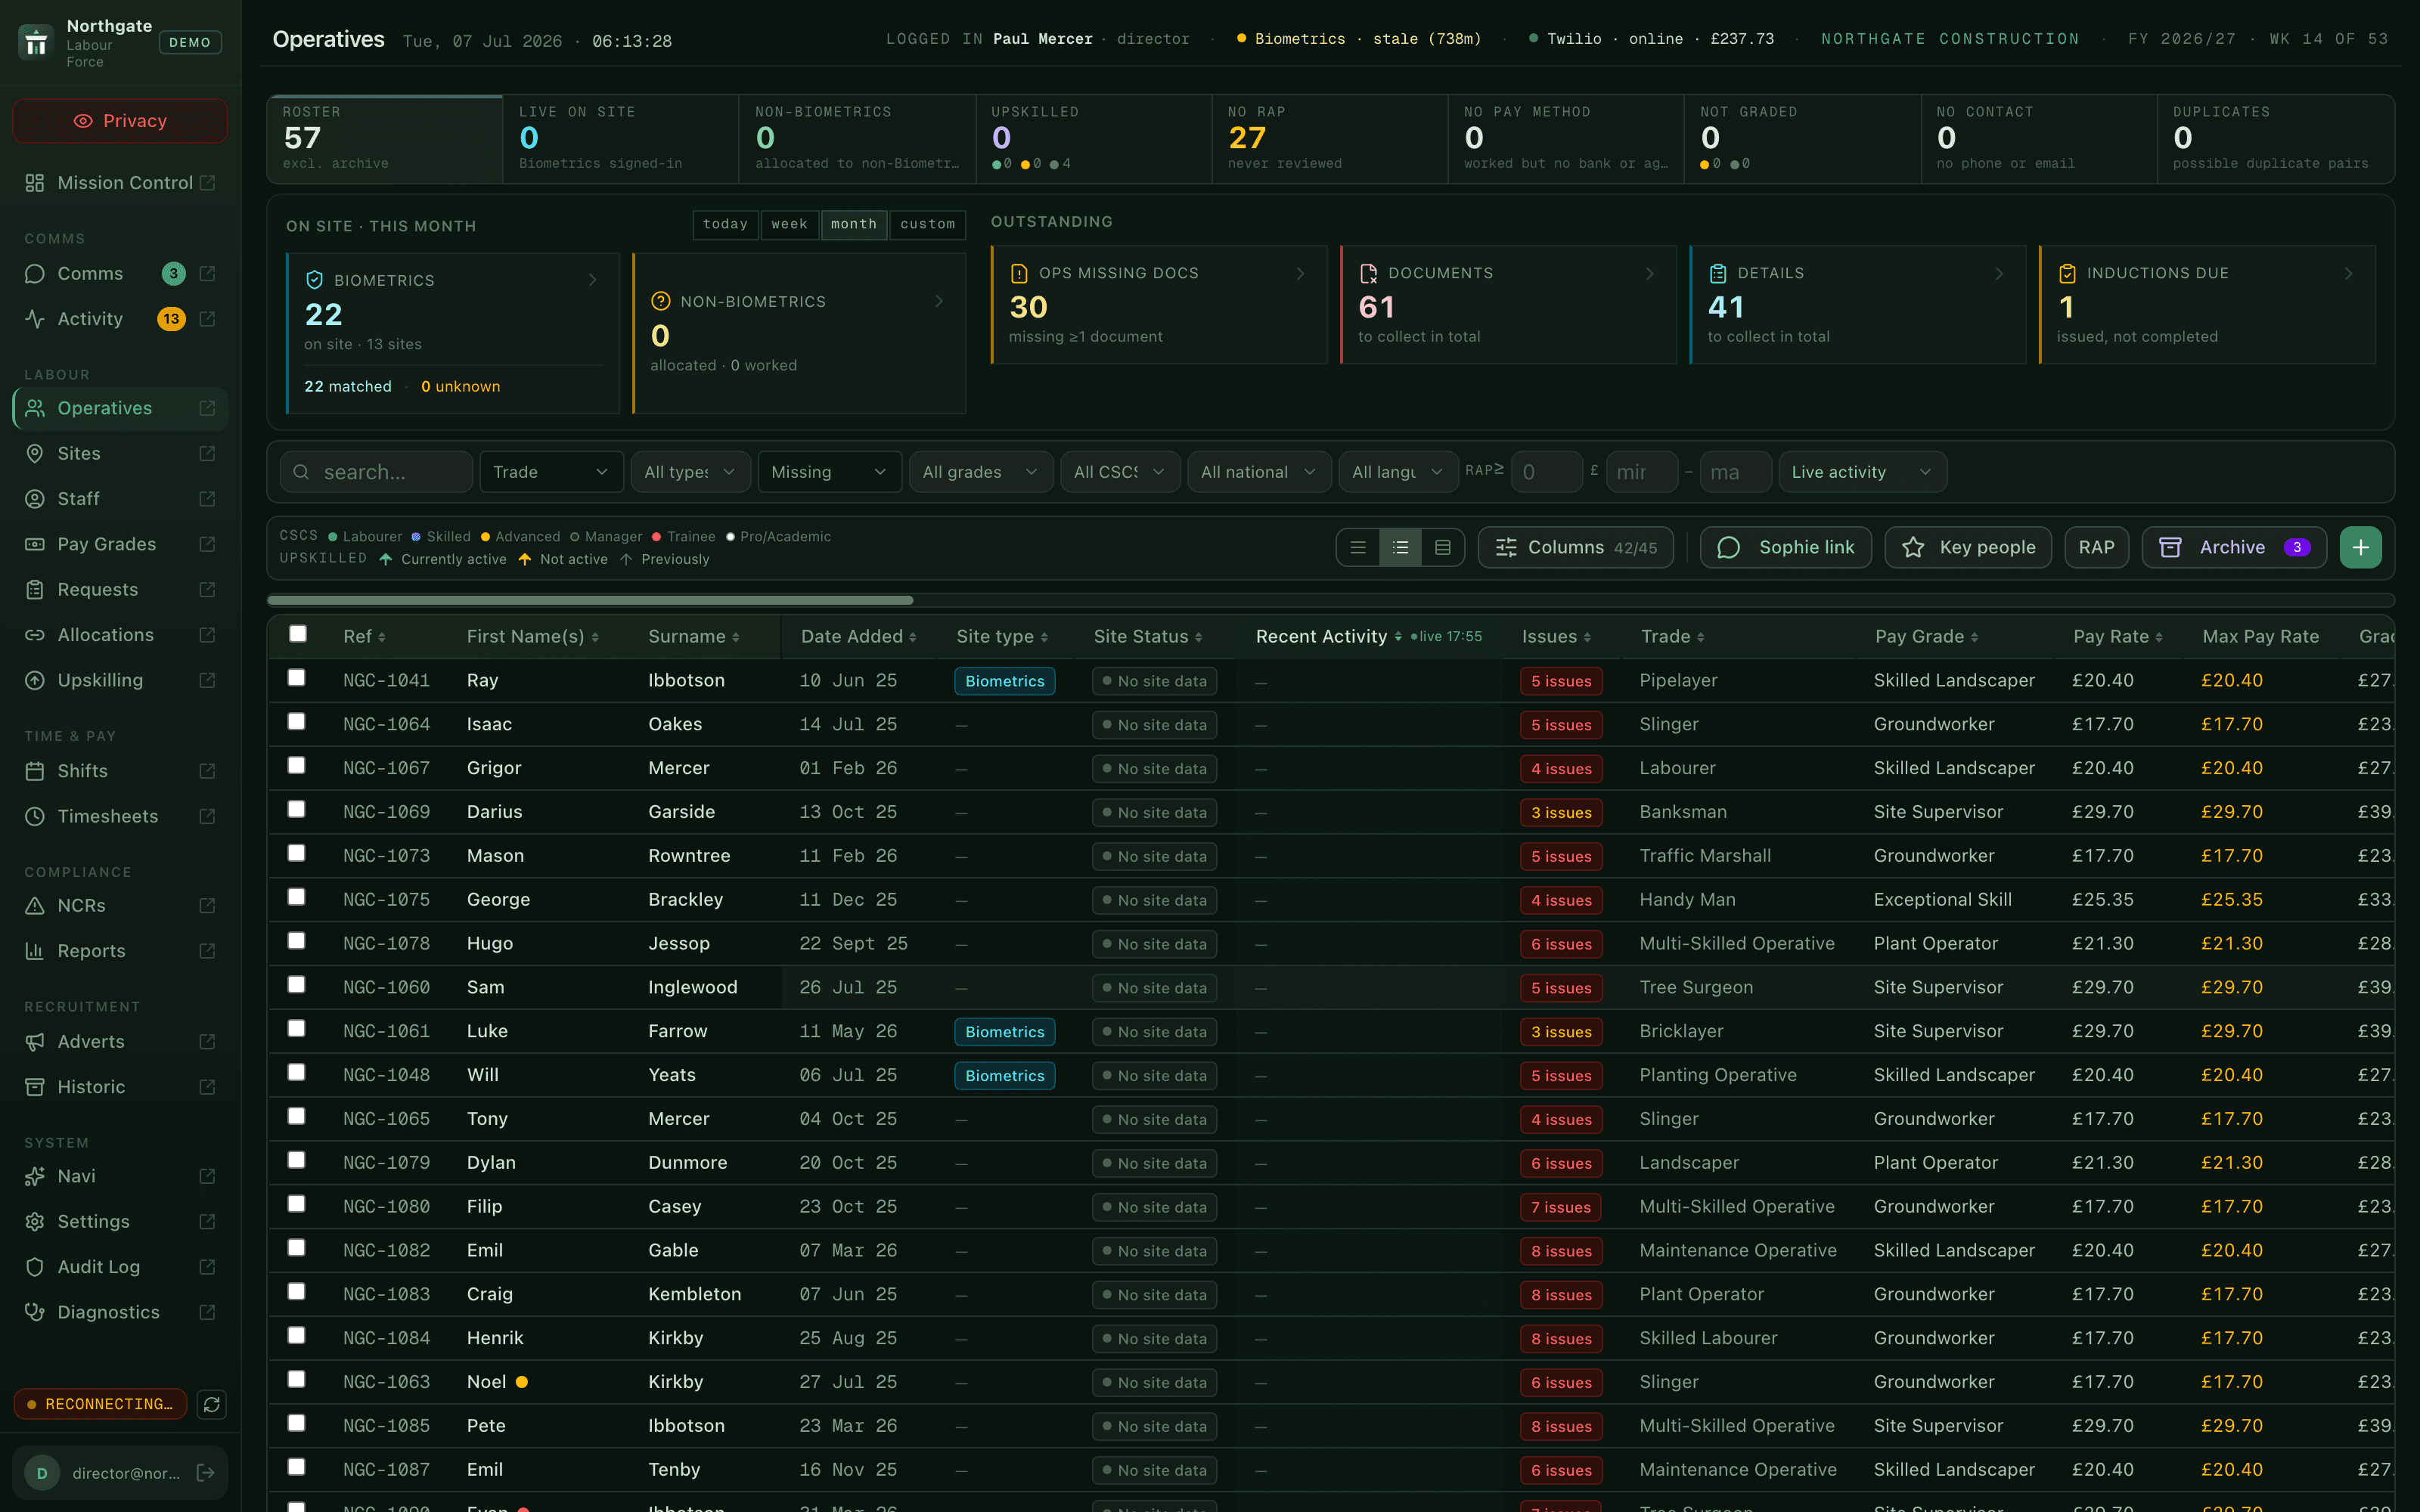
Task: Check the row for NGC-1073 Mason Rowntree
Action: coord(296,853)
